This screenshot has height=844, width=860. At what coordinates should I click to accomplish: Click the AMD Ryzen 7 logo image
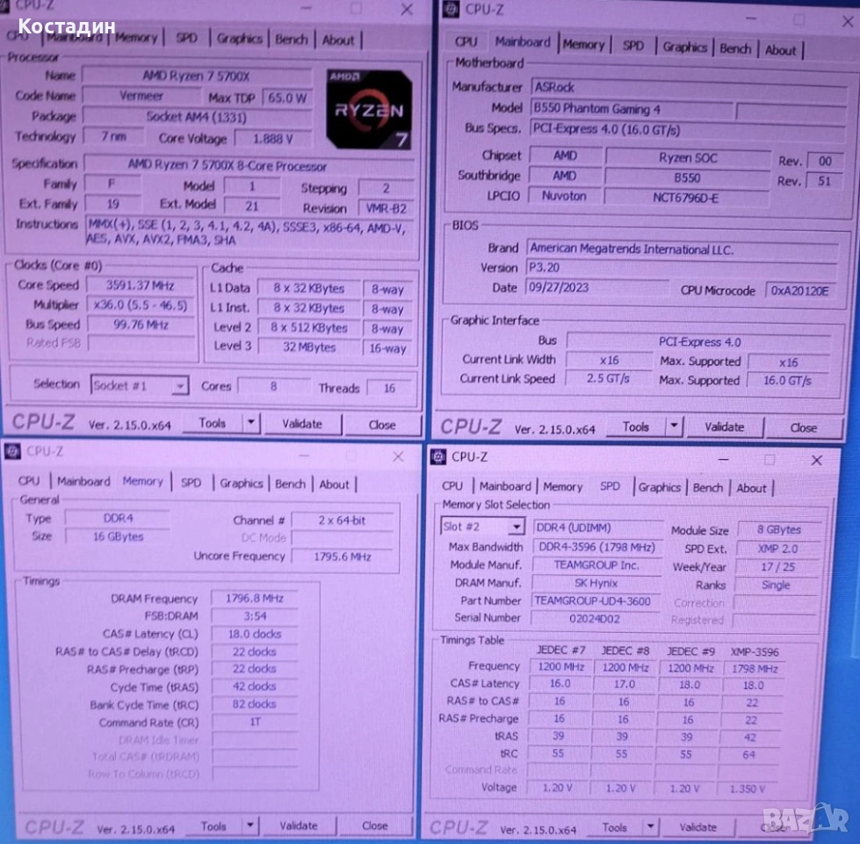coord(369,109)
